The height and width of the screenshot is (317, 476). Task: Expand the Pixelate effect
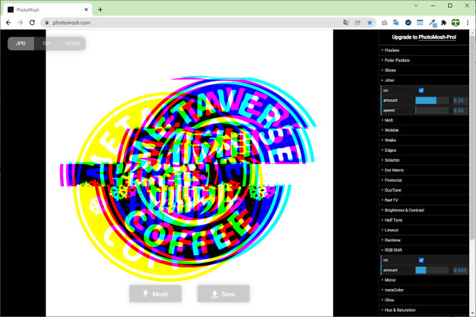(424, 50)
